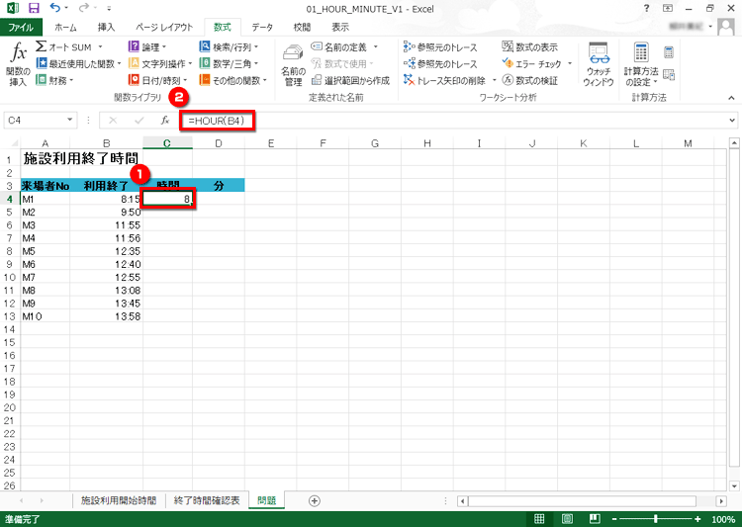Click Evaluate Formula (数式の検証)

(x=530, y=80)
